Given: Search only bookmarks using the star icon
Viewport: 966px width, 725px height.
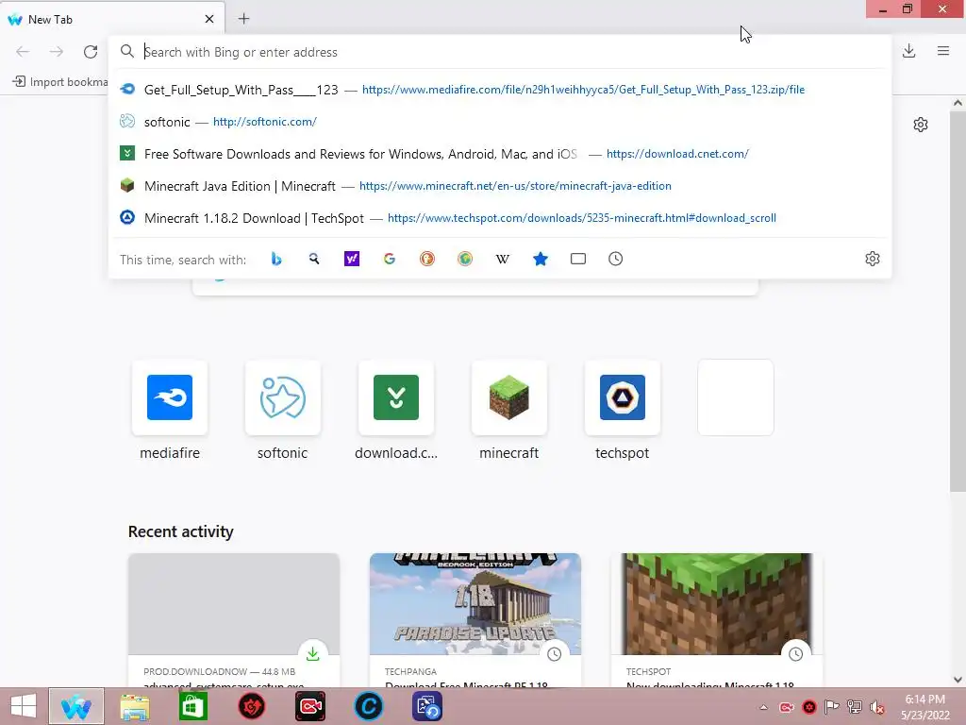Looking at the screenshot, I should (541, 259).
